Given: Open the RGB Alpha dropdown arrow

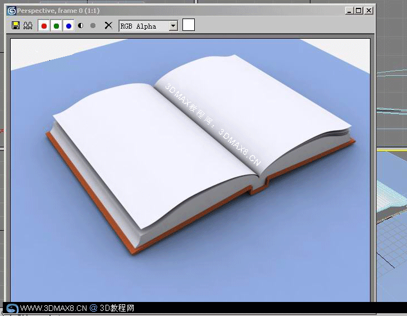Looking at the screenshot, I should point(173,26).
